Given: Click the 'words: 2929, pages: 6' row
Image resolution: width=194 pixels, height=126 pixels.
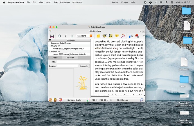Looking at the screenshot, I should [68, 49].
